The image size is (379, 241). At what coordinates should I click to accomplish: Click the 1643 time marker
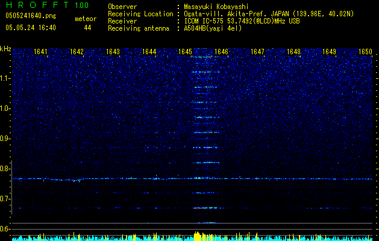[x=113, y=51]
